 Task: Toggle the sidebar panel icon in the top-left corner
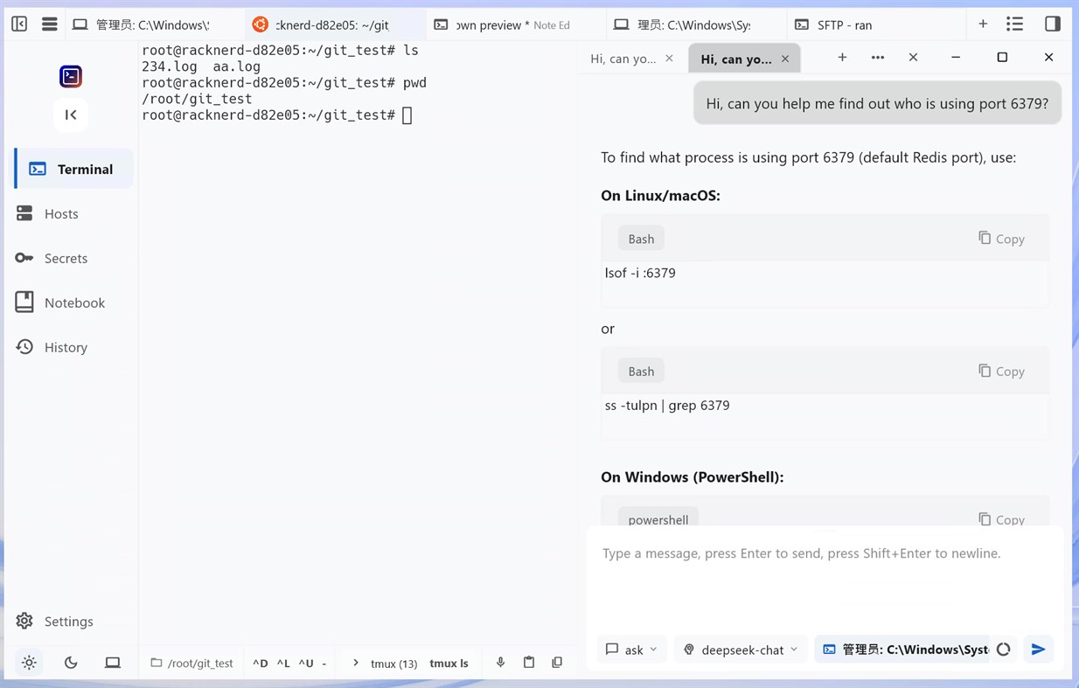coord(19,24)
